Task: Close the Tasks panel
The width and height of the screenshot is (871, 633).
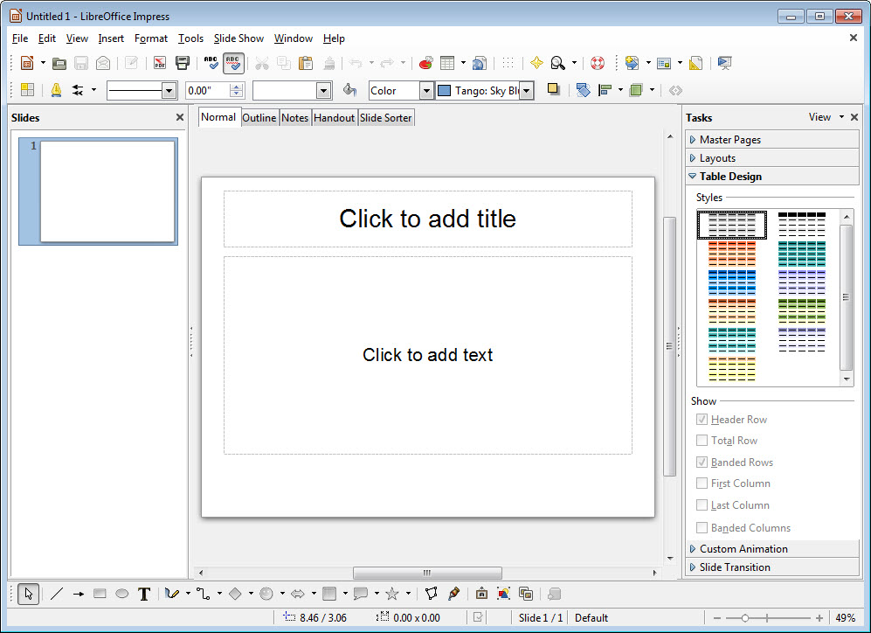Action: (x=854, y=117)
